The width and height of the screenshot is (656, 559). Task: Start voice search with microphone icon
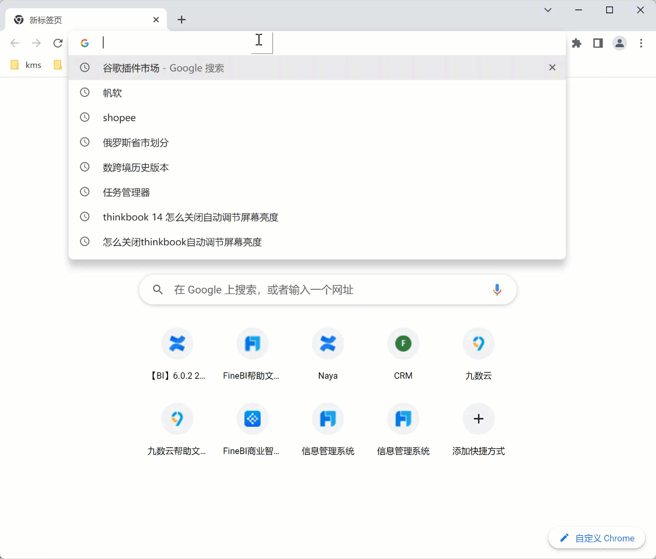497,290
